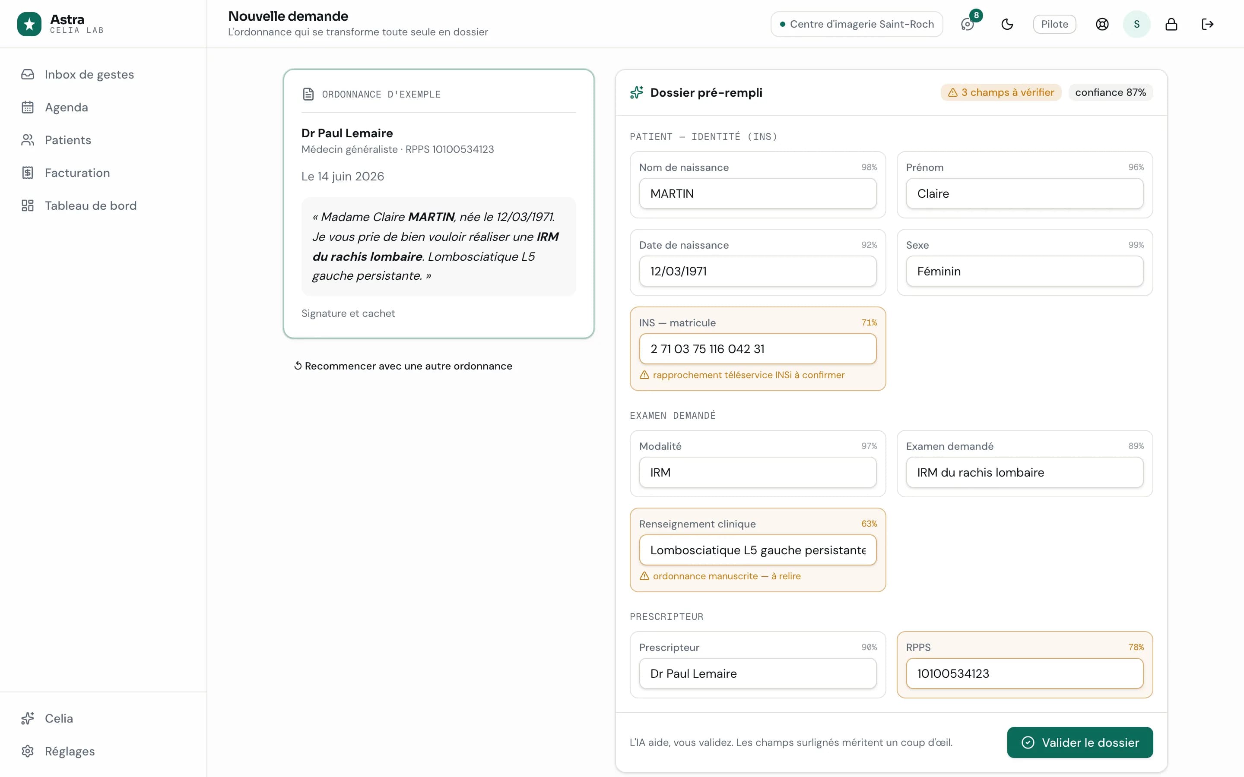Click the Le 14 juin 2026 date
The image size is (1244, 777).
click(x=343, y=176)
